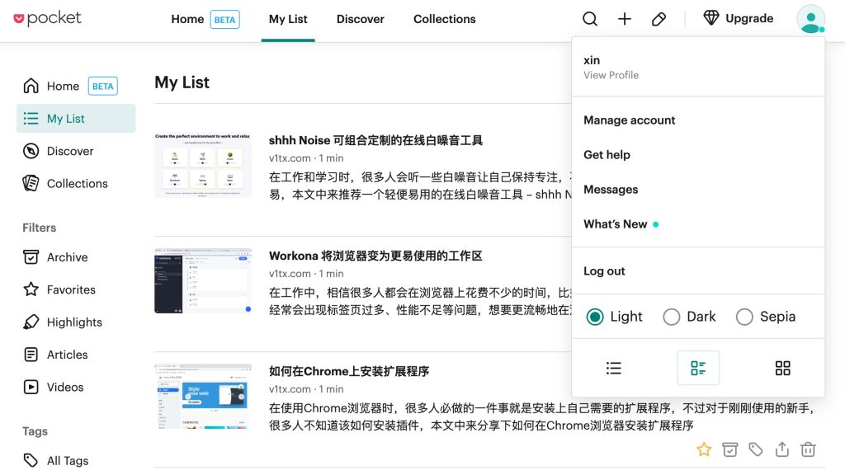The height and width of the screenshot is (475, 845).
Task: Favorite the Chrome extensions article with star
Action: [x=704, y=449]
